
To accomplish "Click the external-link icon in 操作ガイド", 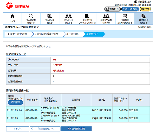I will point(108,9).
